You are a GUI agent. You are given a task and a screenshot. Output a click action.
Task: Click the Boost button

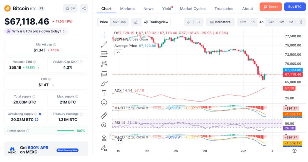coord(270,7)
